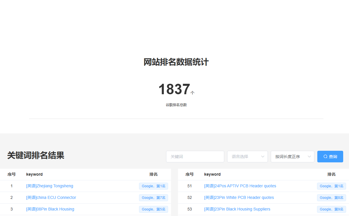Click the Google 第5名 rank tag
This screenshot has width=349, height=216.
(x=154, y=209)
